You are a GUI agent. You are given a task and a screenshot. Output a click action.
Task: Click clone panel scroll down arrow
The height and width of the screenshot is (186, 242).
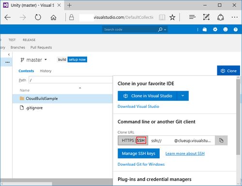click(x=238, y=183)
